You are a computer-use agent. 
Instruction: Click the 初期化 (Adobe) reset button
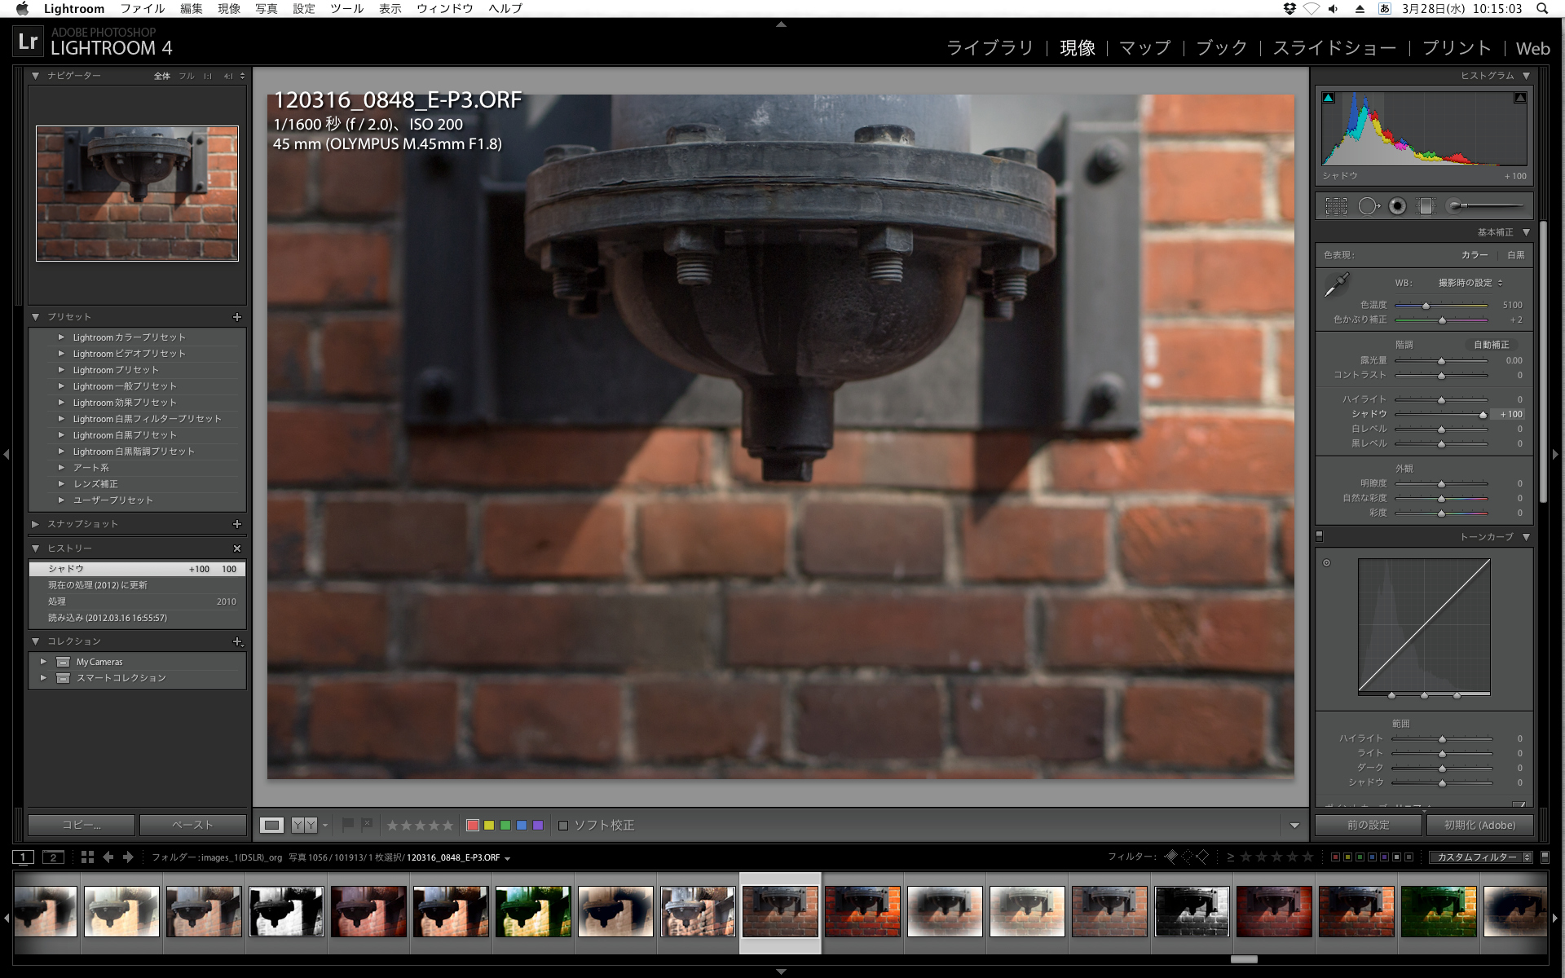coord(1479,826)
